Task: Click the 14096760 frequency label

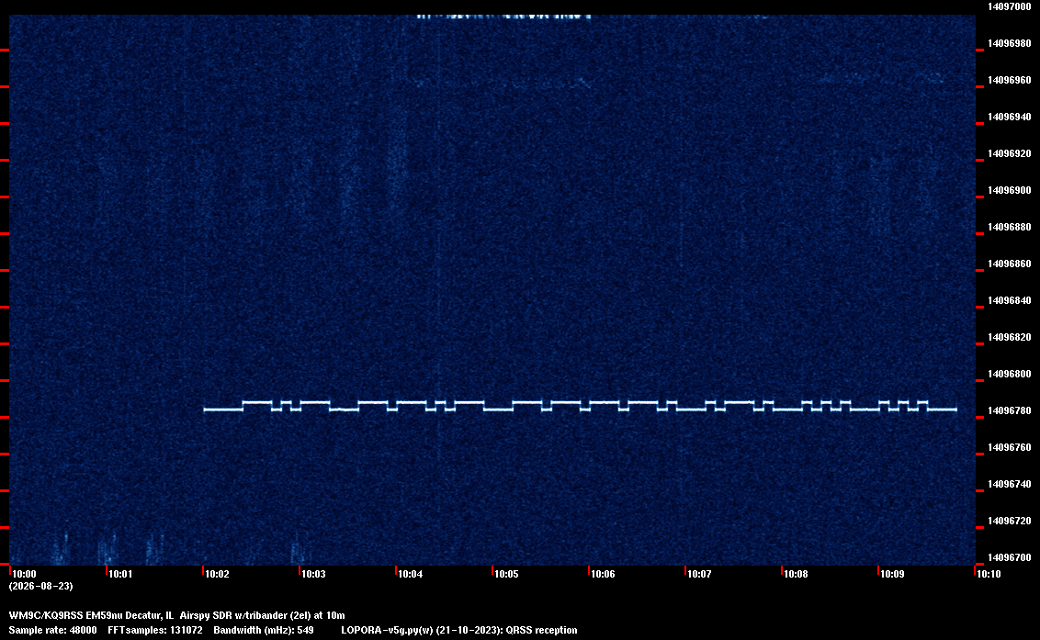Action: 1010,448
